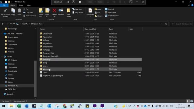Screen dimensions: 194x109
Task: Open the Copy to menu
Action: pyautogui.click(x=47, y=13)
